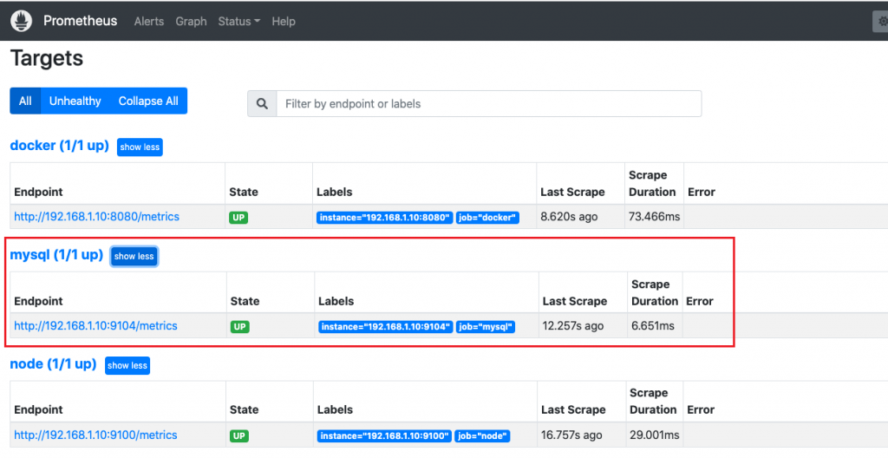888x458 pixels.
Task: Collapse the docker group with show less
Action: [x=140, y=147]
